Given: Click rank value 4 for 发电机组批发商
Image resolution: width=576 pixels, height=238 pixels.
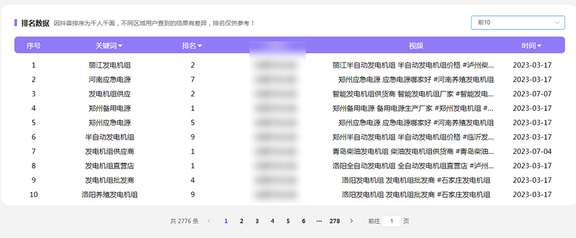Looking at the screenshot, I should click(193, 181).
